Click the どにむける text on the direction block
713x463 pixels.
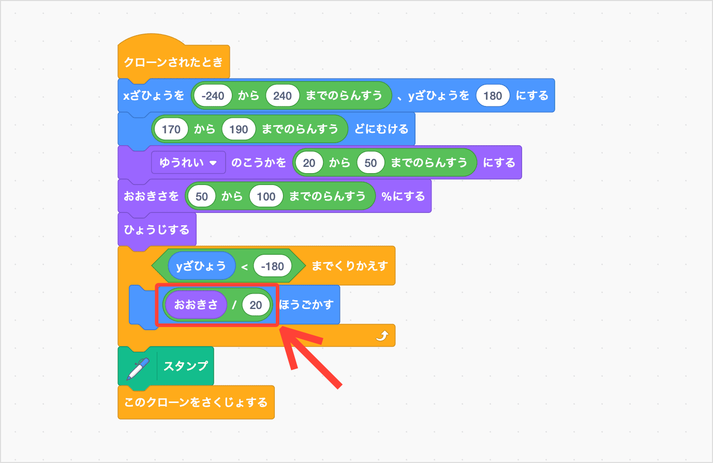(x=381, y=129)
